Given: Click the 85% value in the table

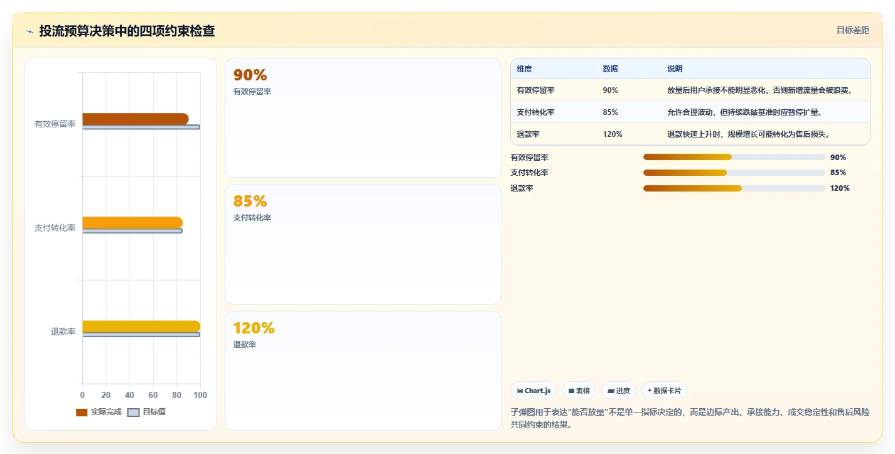Looking at the screenshot, I should tap(610, 112).
